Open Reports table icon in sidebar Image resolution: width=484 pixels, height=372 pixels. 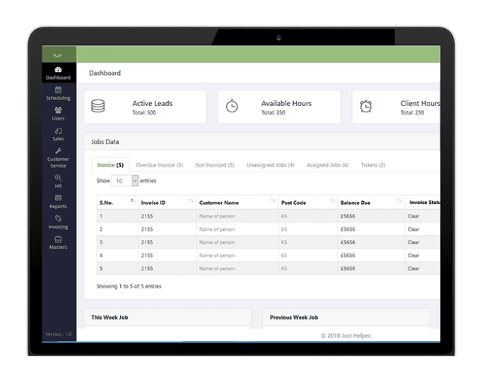pyautogui.click(x=58, y=198)
